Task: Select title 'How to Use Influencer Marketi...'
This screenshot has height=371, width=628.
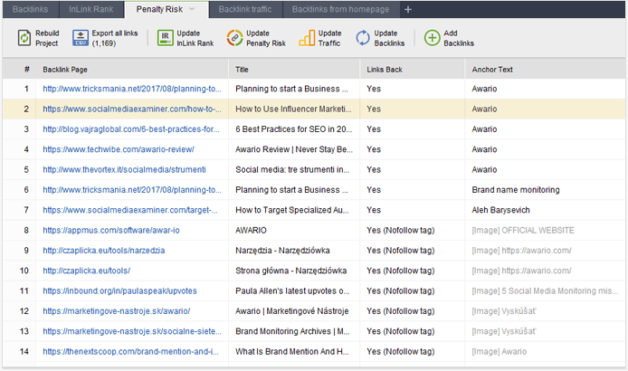Action: 293,109
